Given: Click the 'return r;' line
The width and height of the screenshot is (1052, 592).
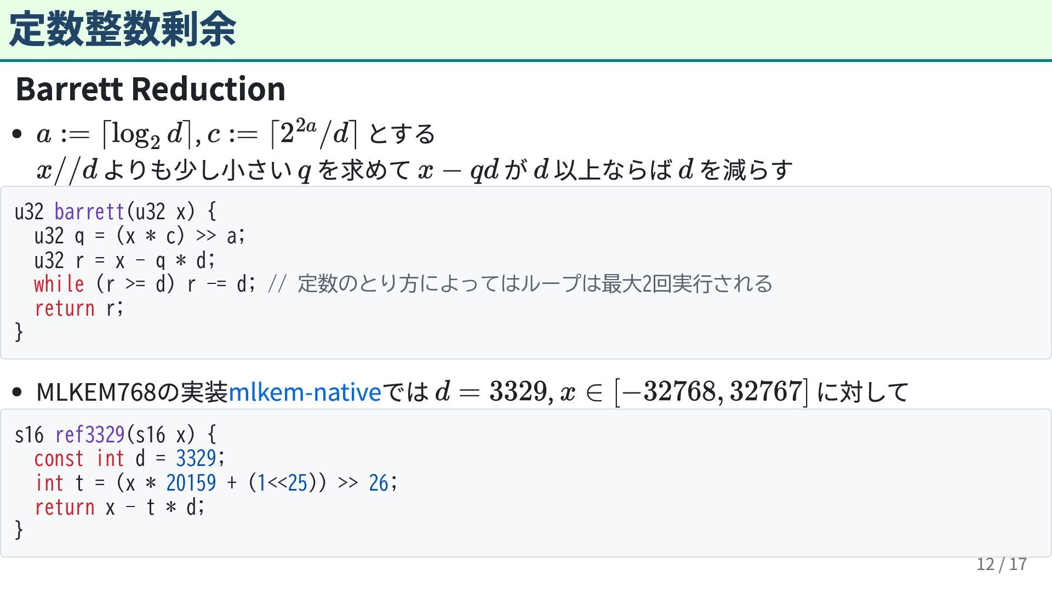Looking at the screenshot, I should pos(79,309).
